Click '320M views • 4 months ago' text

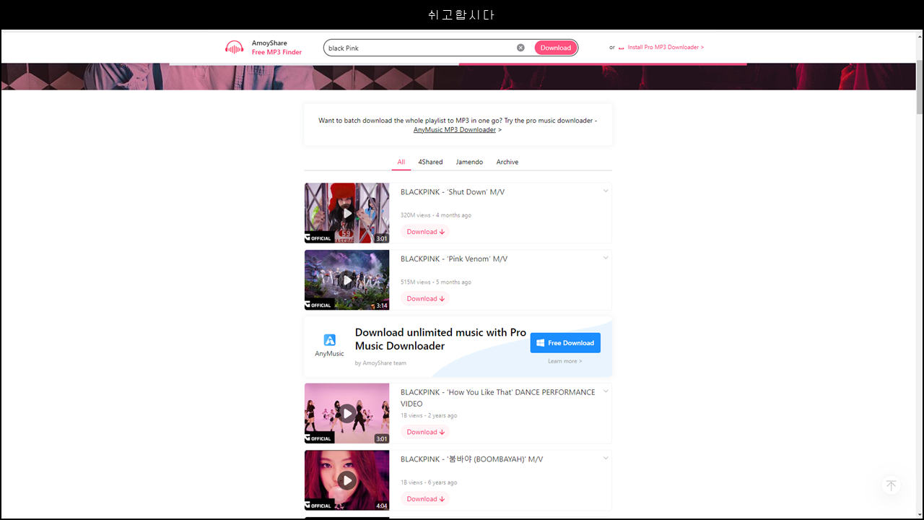pos(436,215)
